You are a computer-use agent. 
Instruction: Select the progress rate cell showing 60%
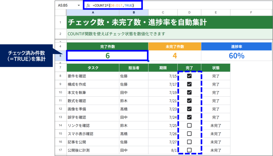(x=236, y=56)
